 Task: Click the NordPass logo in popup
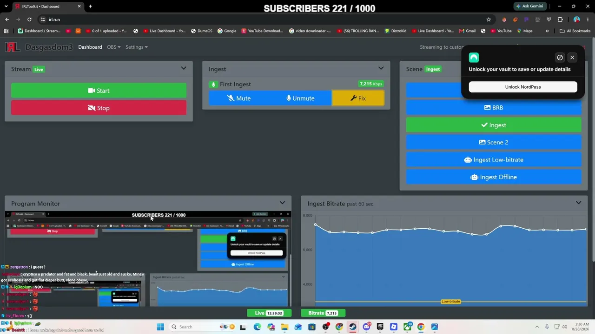click(474, 58)
